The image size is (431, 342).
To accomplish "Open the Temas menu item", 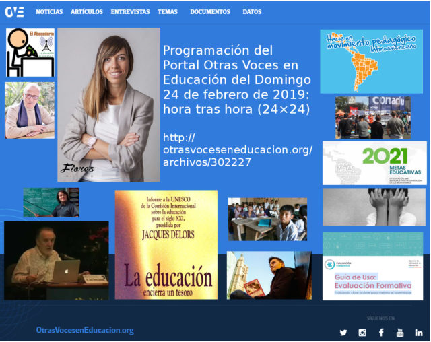I will (x=168, y=12).
